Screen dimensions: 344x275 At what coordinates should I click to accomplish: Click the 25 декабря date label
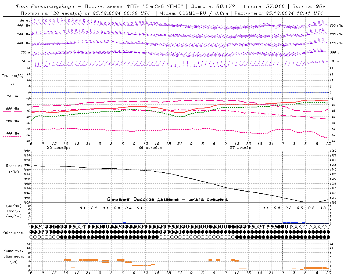(59, 148)
